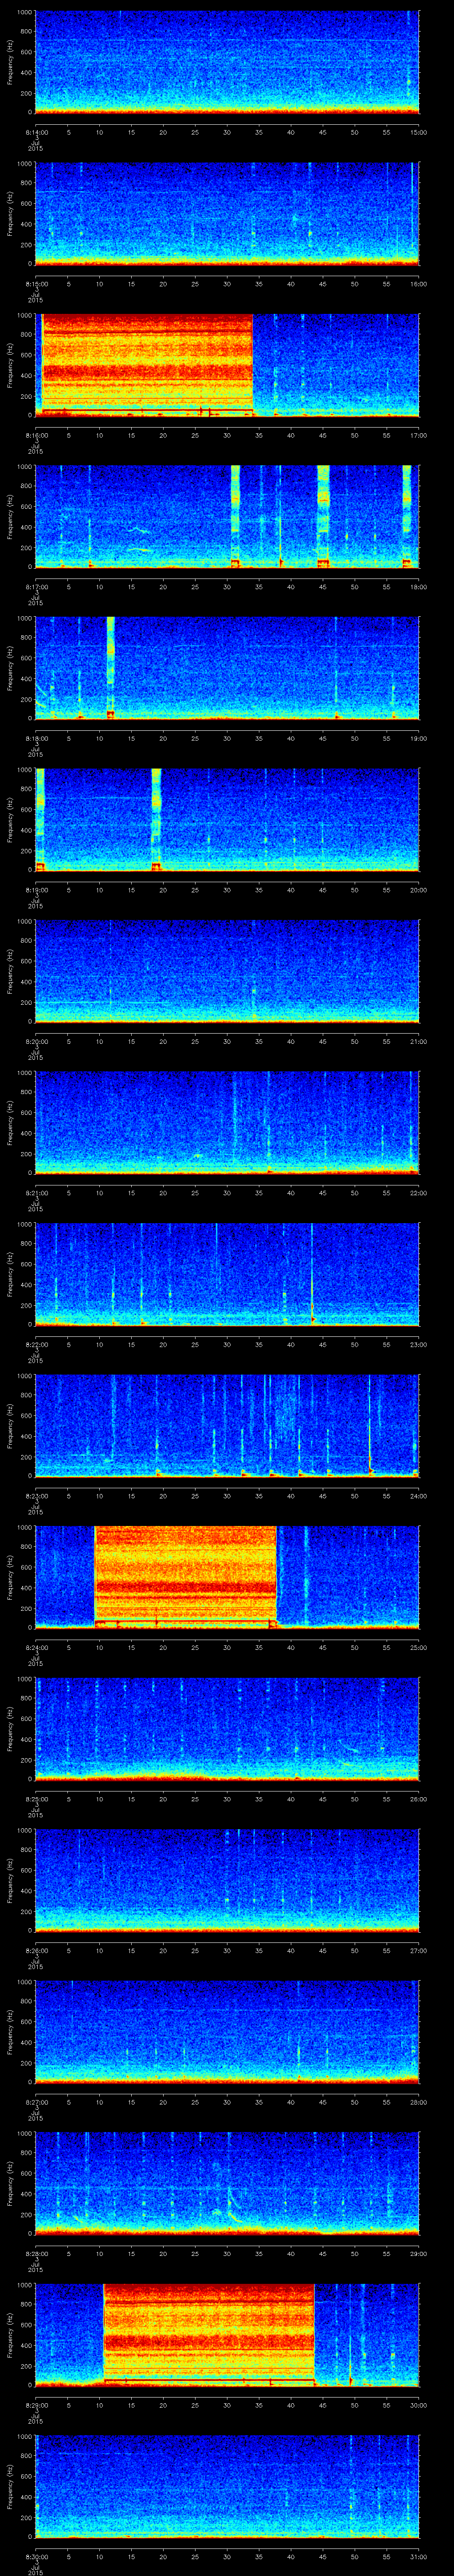This screenshot has height=2576, width=454.
Task: Select the last spectrogram panel starting at 8:30:00
Action: 227,2485
